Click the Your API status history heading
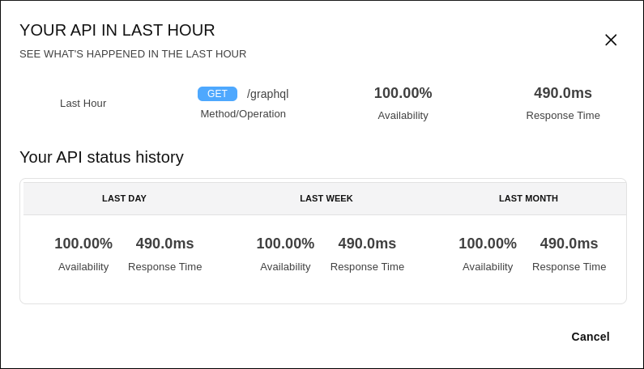The width and height of the screenshot is (644, 369). pyautogui.click(x=101, y=157)
